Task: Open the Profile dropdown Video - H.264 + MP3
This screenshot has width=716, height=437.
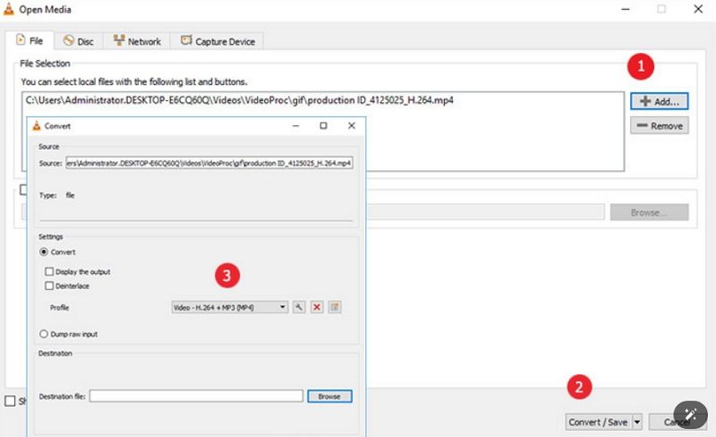Action: (x=230, y=307)
